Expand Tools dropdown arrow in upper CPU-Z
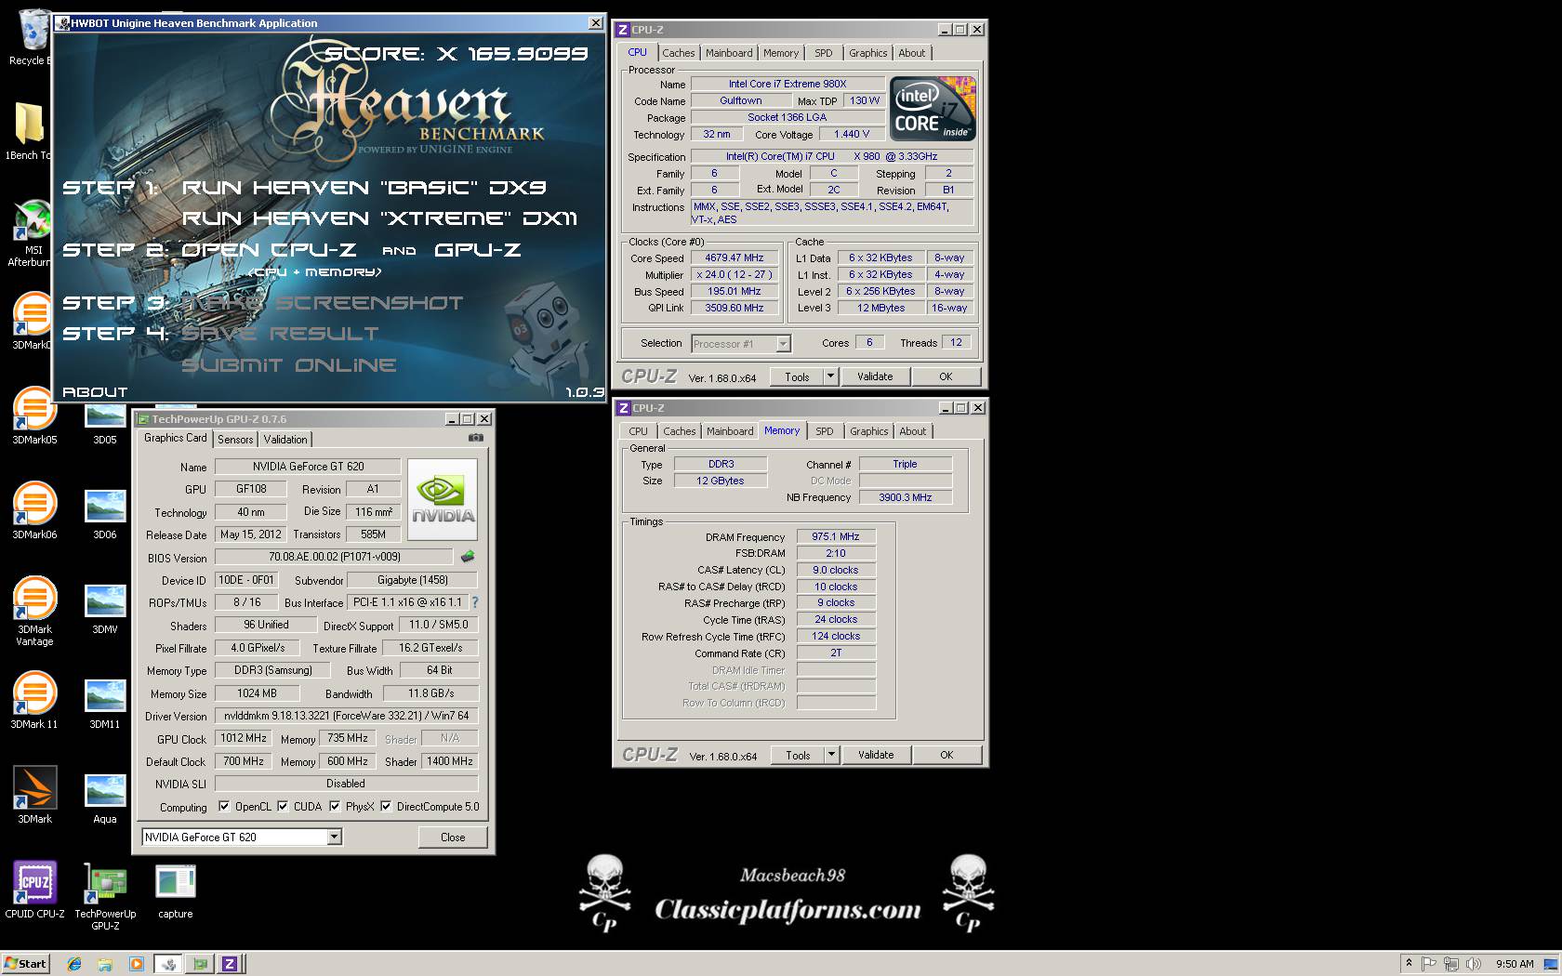 point(831,376)
